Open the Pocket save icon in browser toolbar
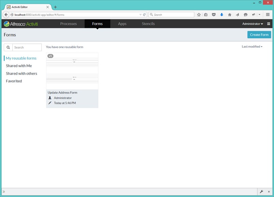 213,15
